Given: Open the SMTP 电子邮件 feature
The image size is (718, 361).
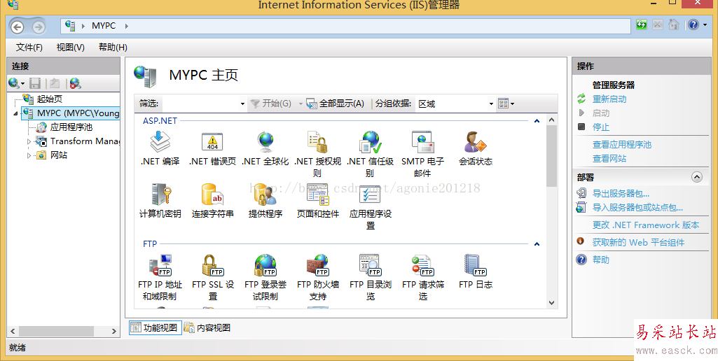Looking at the screenshot, I should coord(422,154).
